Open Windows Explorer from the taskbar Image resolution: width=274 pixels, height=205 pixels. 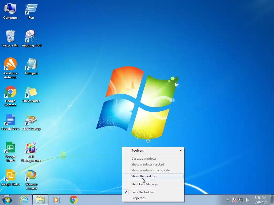coord(40,200)
